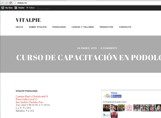Click Vitalpie page name in Facebook widget
Viewport: 161px width, 118px height.
tap(114, 93)
